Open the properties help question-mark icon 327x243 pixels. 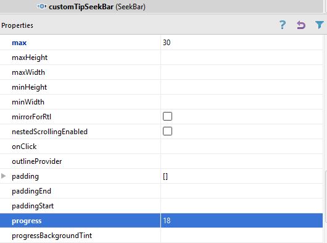click(x=283, y=25)
